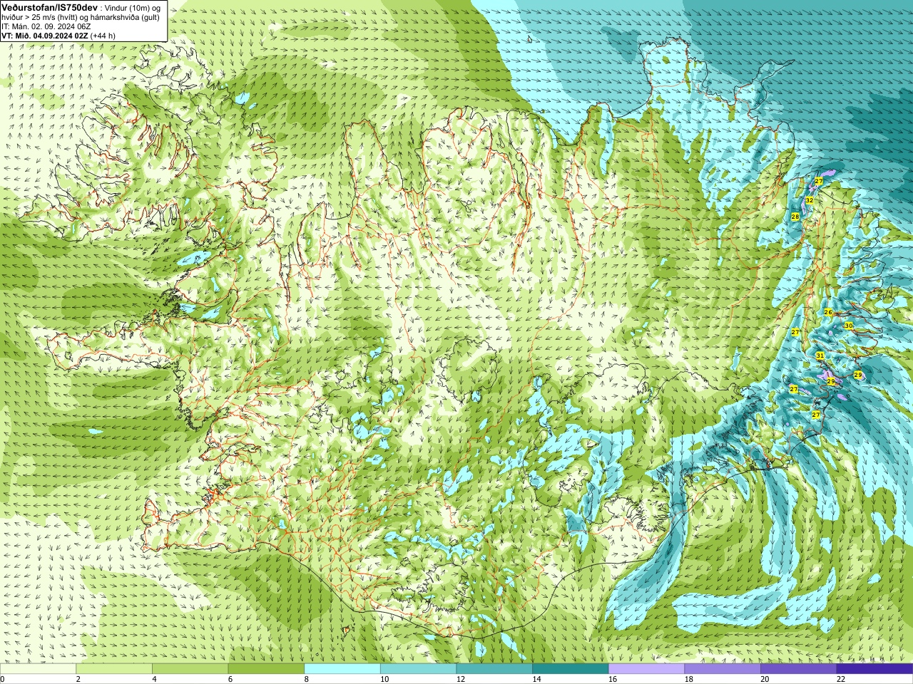This screenshot has height=684, width=913.
Task: Click the yellow 31 max gust marker
Action: pos(820,356)
